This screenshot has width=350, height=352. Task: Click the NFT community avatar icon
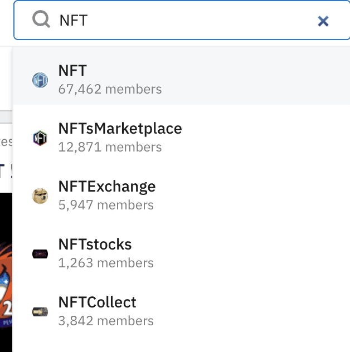[40, 80]
